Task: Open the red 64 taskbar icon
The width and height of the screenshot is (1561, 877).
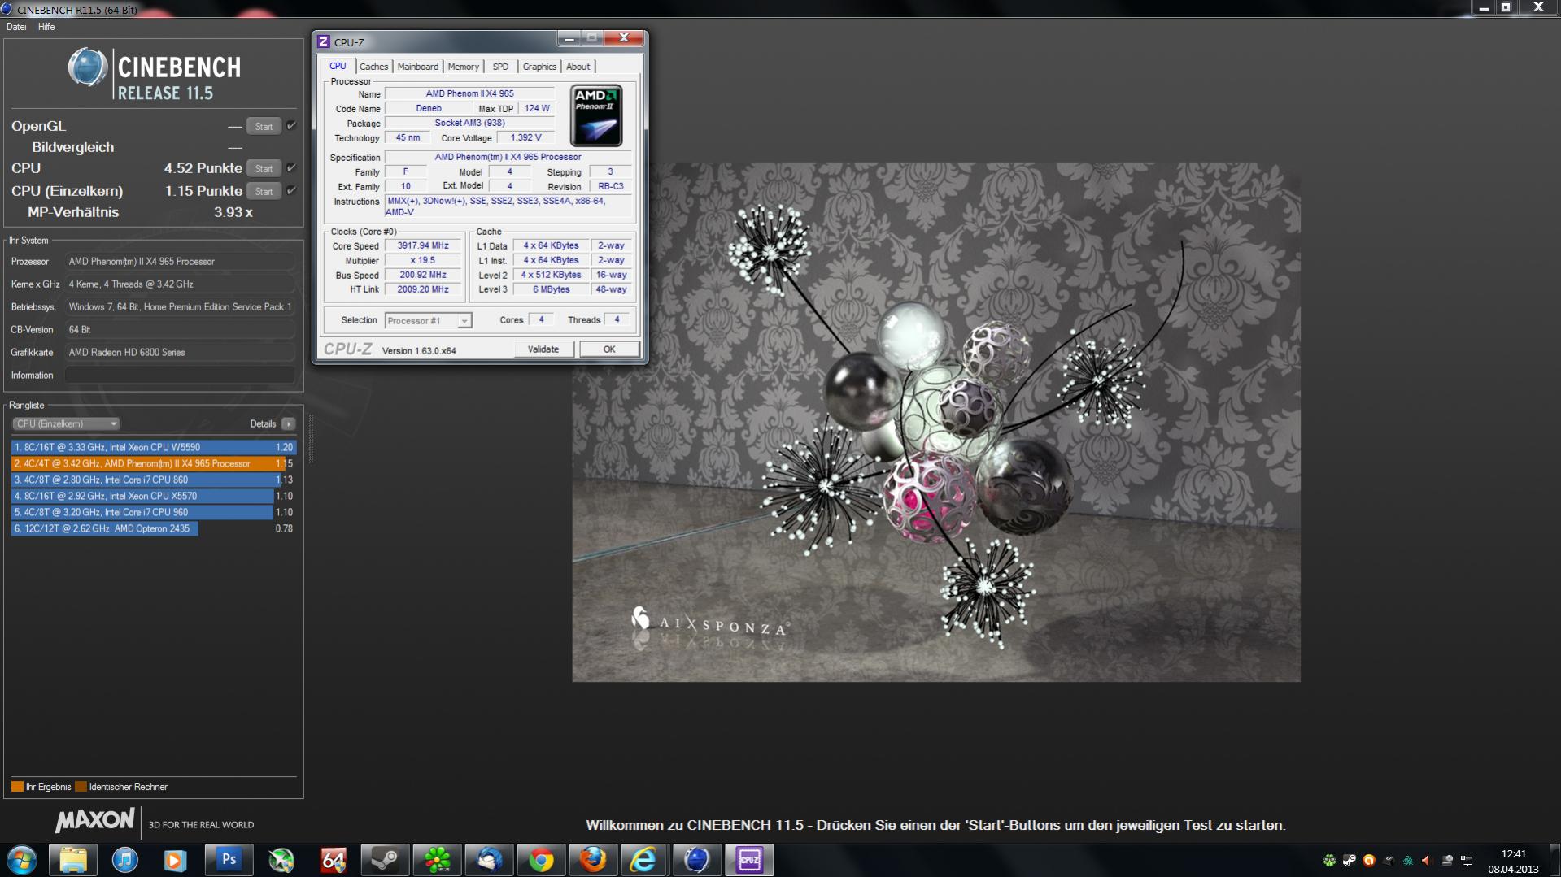Action: click(333, 860)
